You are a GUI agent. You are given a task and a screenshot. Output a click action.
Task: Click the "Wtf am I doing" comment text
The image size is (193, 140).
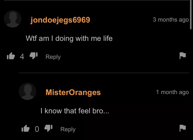pyautogui.click(x=69, y=38)
